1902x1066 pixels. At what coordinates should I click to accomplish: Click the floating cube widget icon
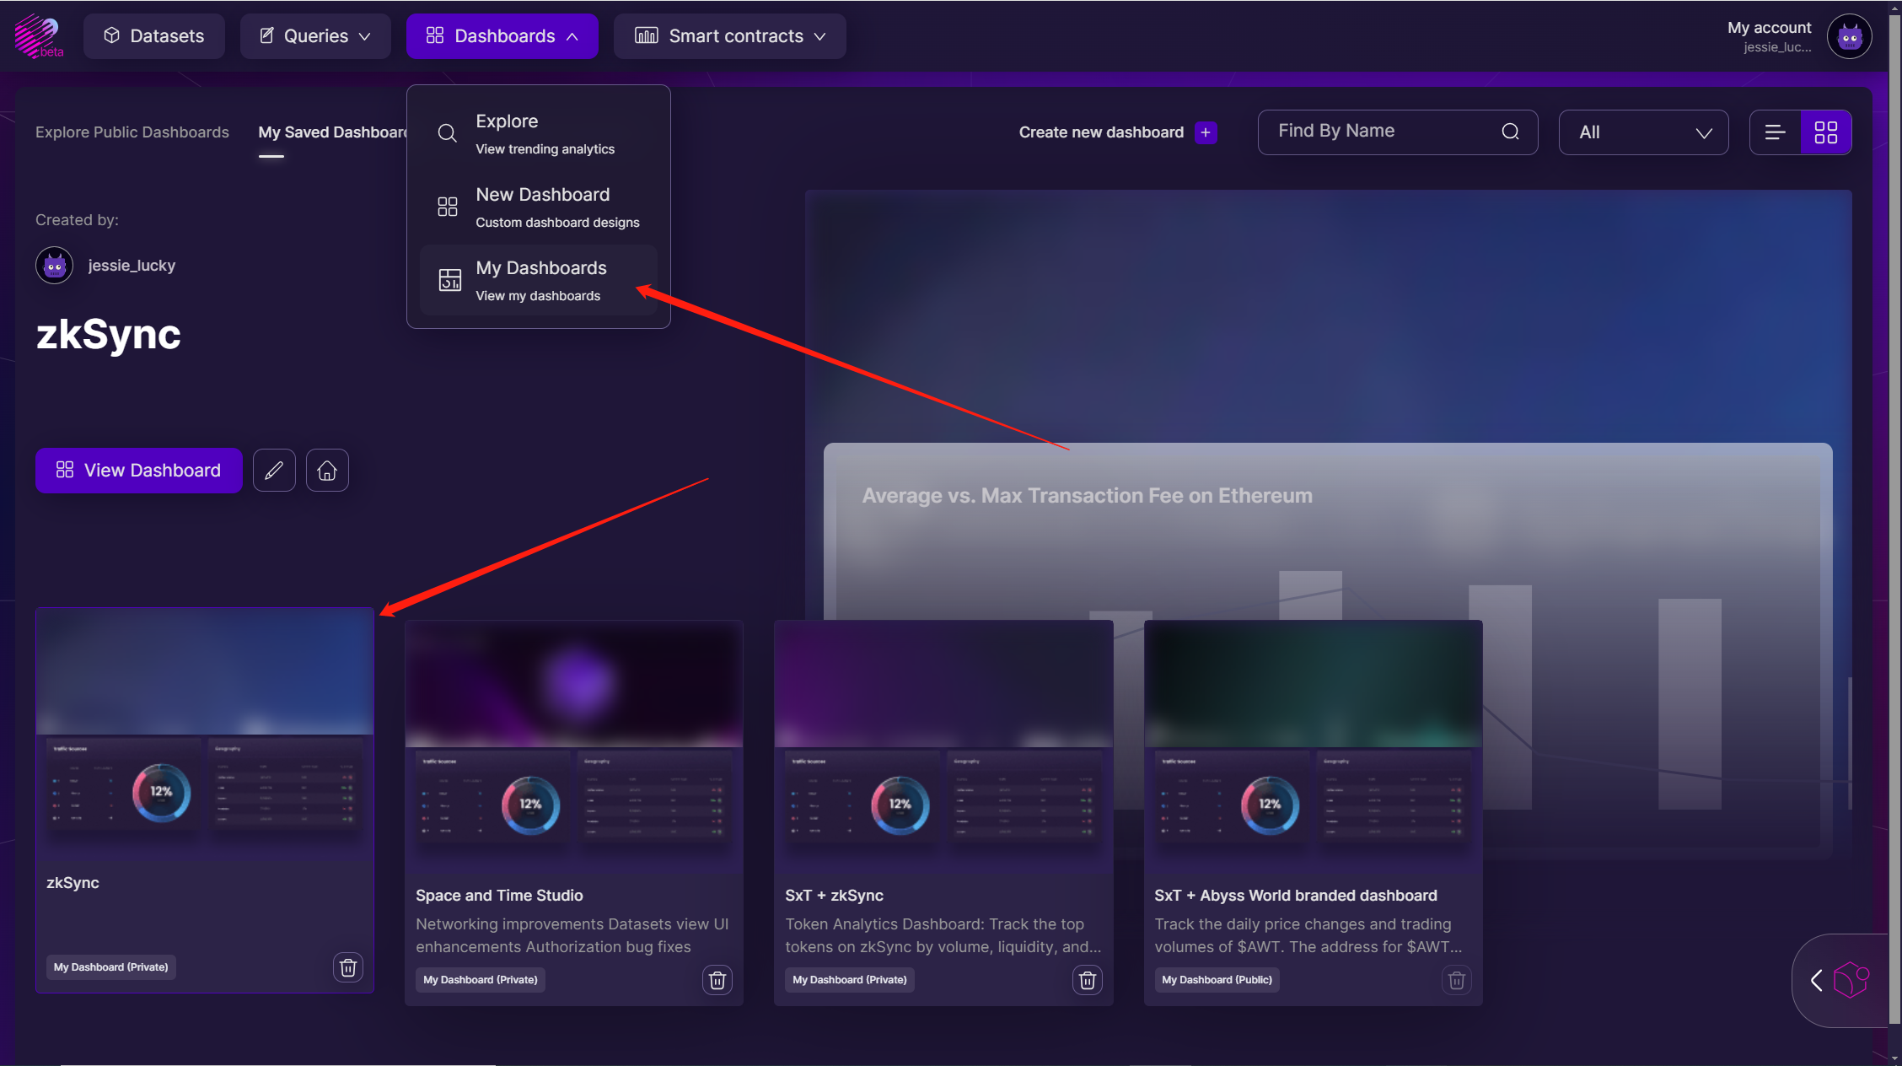point(1851,981)
